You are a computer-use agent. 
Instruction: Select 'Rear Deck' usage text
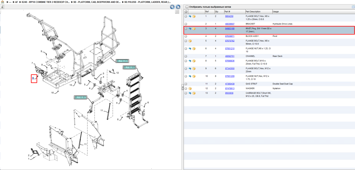click(277, 56)
